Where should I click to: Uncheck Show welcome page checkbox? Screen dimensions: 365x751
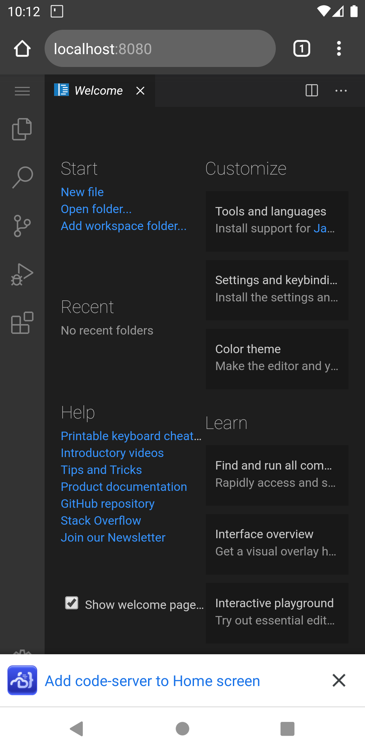click(x=72, y=603)
